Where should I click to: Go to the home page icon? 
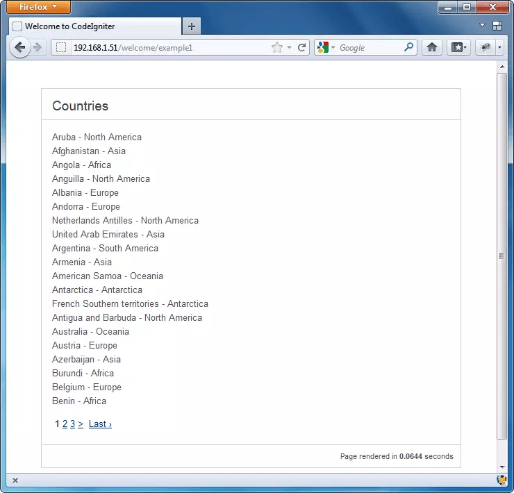(x=432, y=47)
